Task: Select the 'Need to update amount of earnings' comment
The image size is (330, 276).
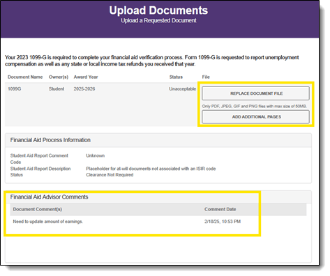Action: pos(48,222)
